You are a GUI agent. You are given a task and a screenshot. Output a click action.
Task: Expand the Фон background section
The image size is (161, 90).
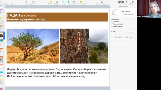pos(112,31)
